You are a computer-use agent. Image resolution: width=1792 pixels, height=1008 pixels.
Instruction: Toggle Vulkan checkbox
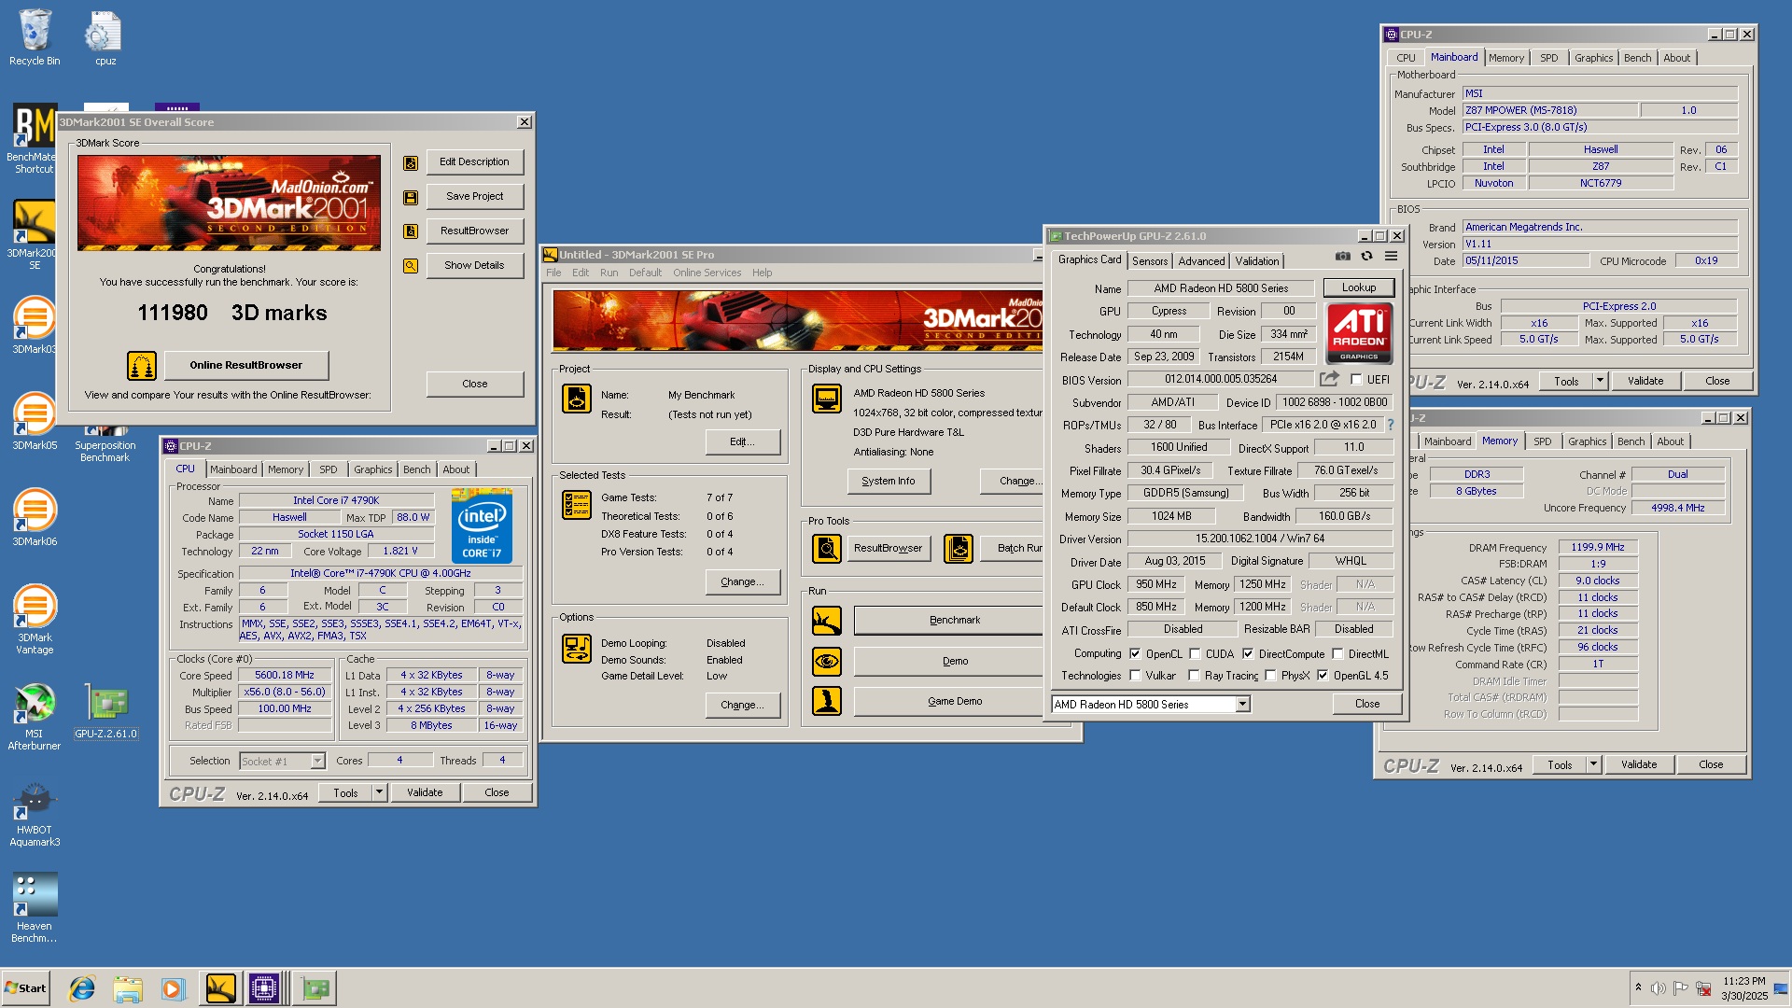click(x=1135, y=676)
